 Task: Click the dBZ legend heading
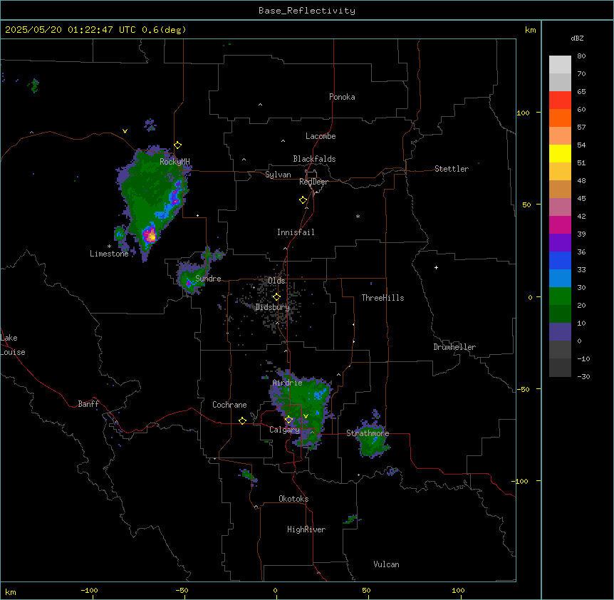577,38
